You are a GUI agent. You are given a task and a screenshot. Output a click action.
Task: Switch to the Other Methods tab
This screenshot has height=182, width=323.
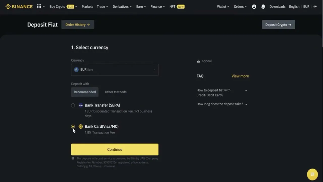point(116,92)
